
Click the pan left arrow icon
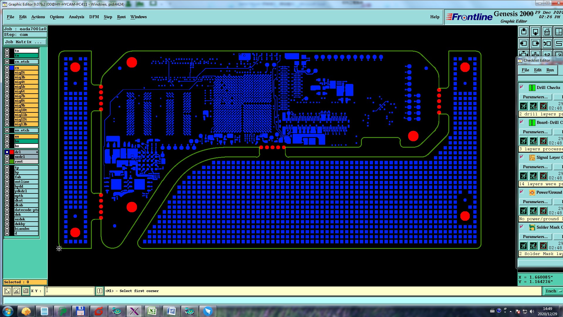pyautogui.click(x=524, y=43)
